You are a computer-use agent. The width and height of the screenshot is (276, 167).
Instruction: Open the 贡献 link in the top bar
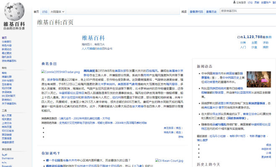click(x=257, y=3)
